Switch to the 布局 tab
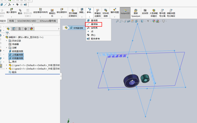Viewport: 197px width, 123px height. 11,21
